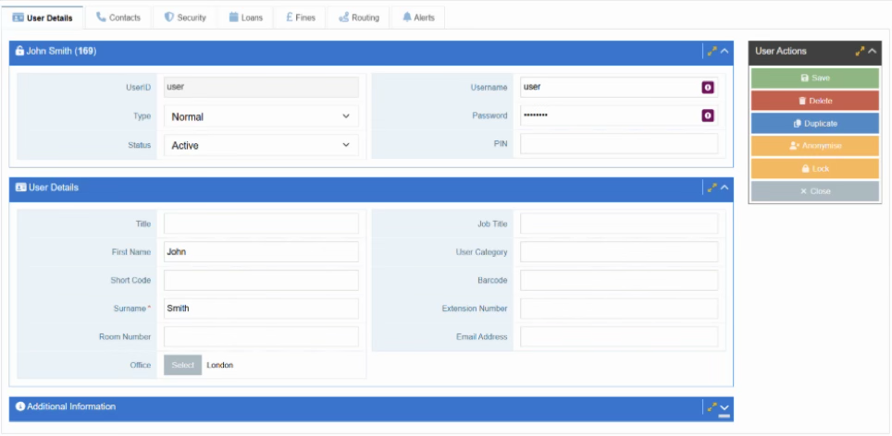This screenshot has height=436, width=892.
Task: Click the padlock icon beside John Smith
Action: (19, 51)
